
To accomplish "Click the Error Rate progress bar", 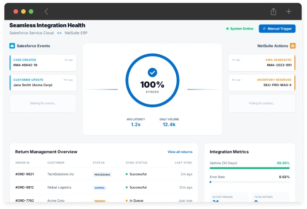I will pyautogui.click(x=250, y=182).
